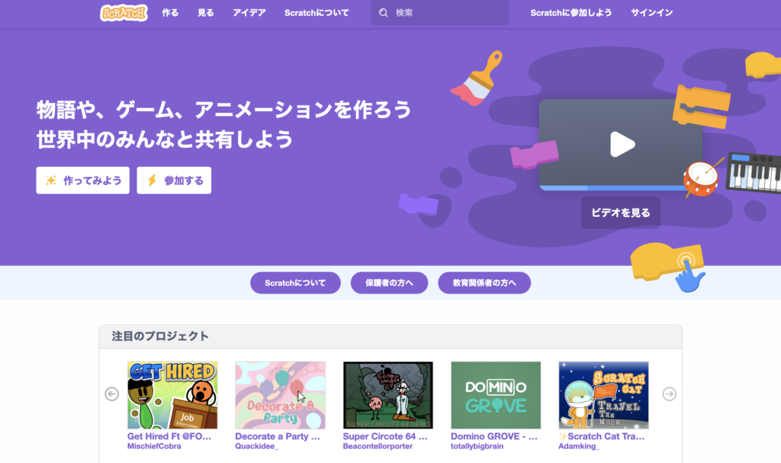This screenshot has height=463, width=781.
Task: Select Scratchに参加しよう in the navigation bar
Action: click(x=570, y=12)
